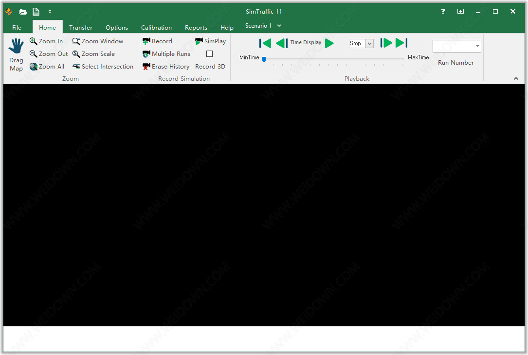Click the SimTraffic app logo icon

[x=9, y=12]
